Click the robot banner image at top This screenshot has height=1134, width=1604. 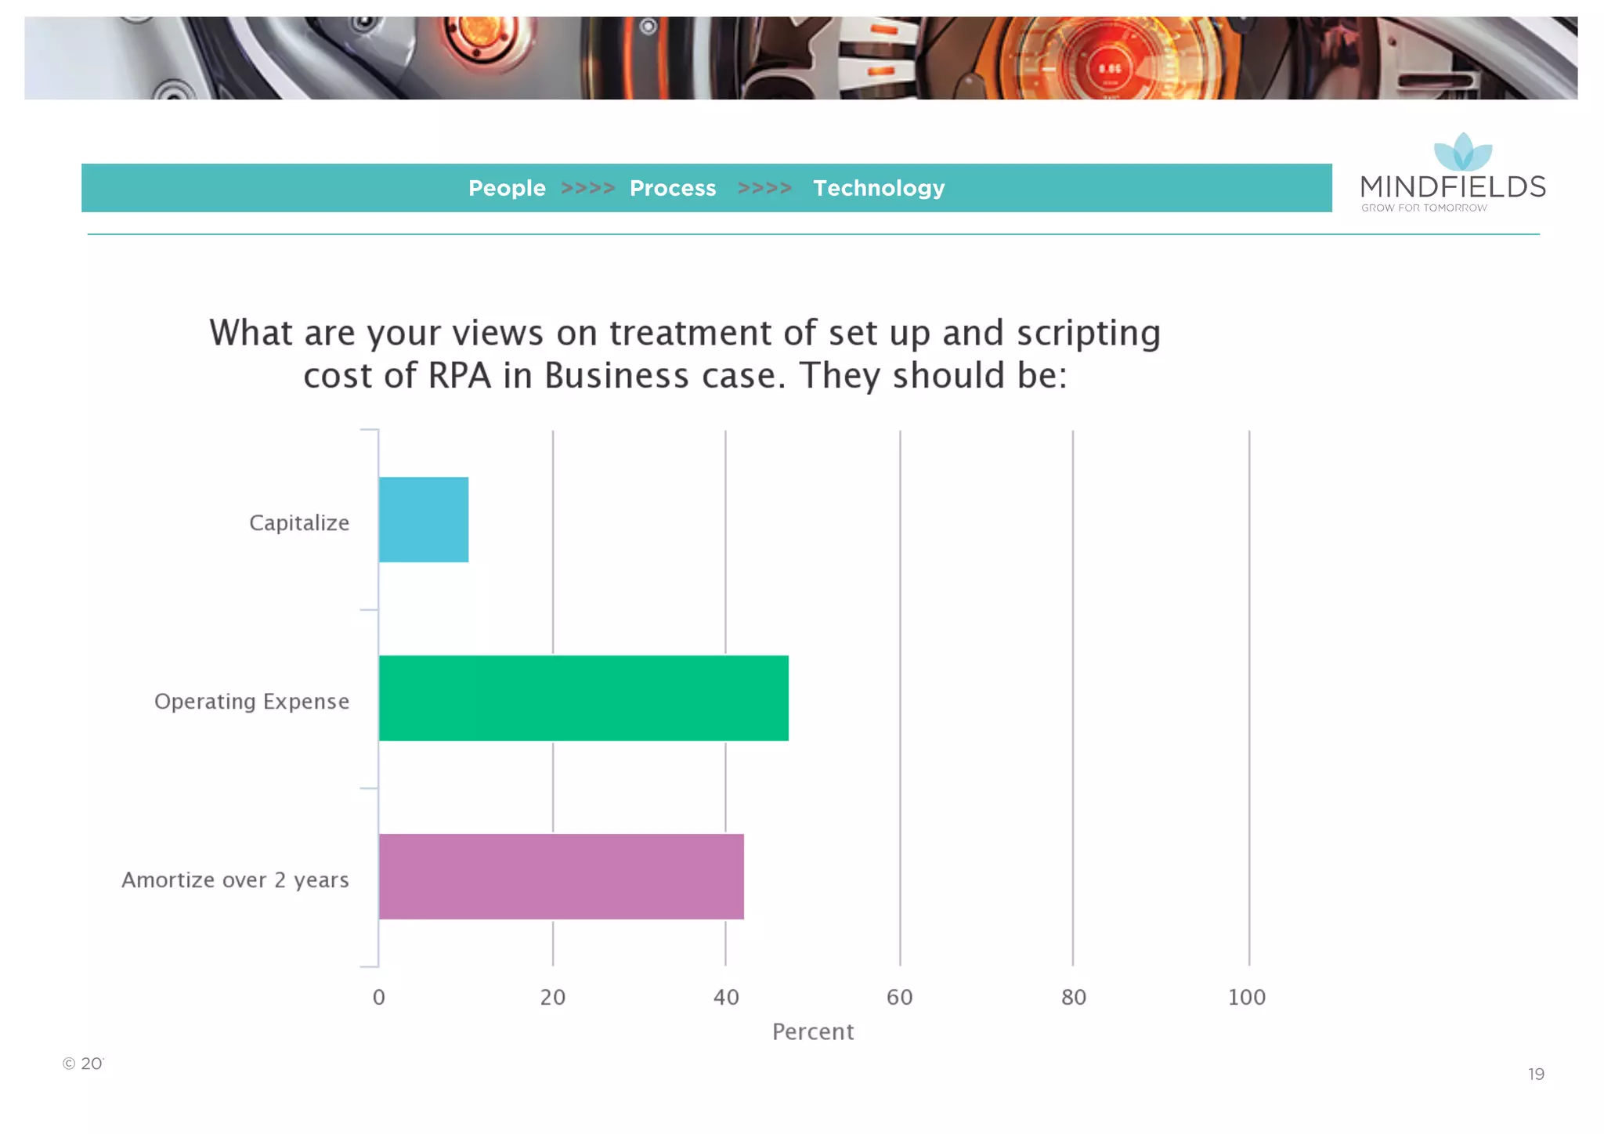tap(800, 58)
